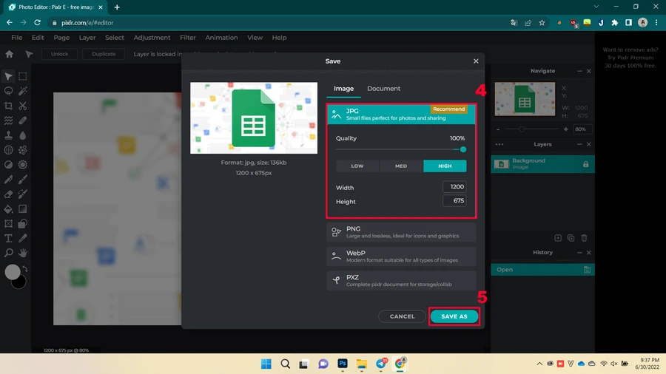Open the Layer menu
Image resolution: width=666 pixels, height=374 pixels.
coord(87,37)
